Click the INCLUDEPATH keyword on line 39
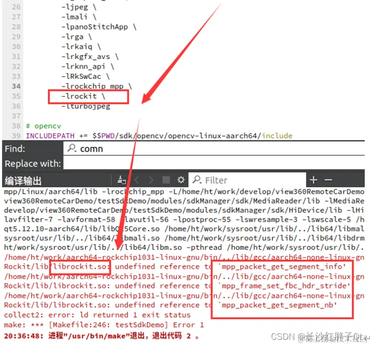Screen dimensions: 370x346 50,136
